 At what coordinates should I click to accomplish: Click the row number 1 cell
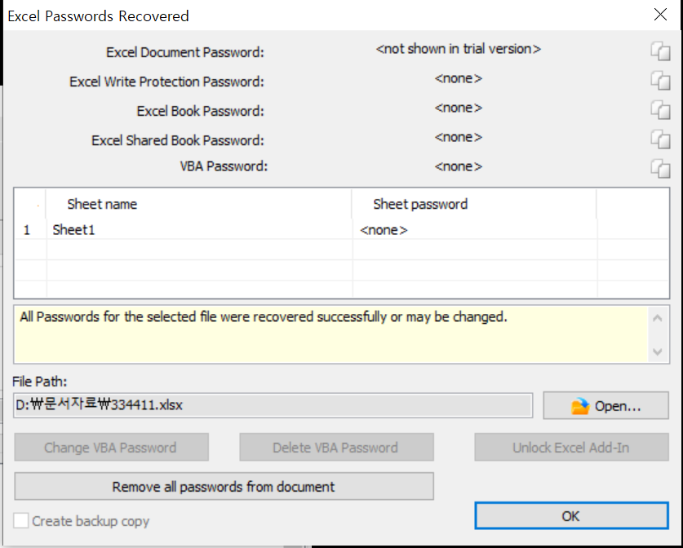tap(30, 229)
